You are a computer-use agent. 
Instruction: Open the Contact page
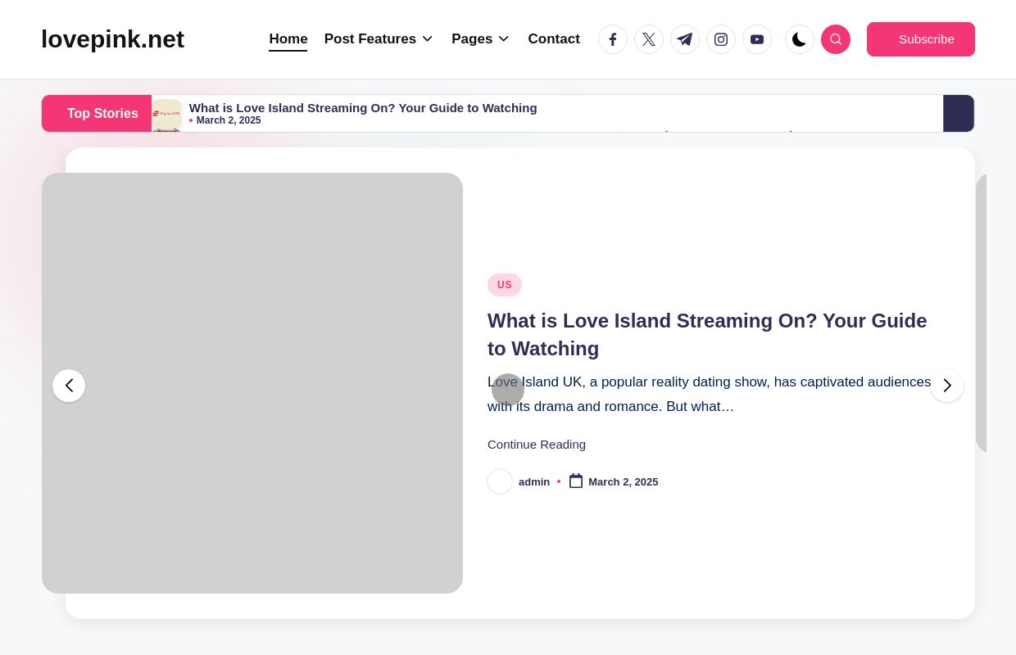(554, 39)
